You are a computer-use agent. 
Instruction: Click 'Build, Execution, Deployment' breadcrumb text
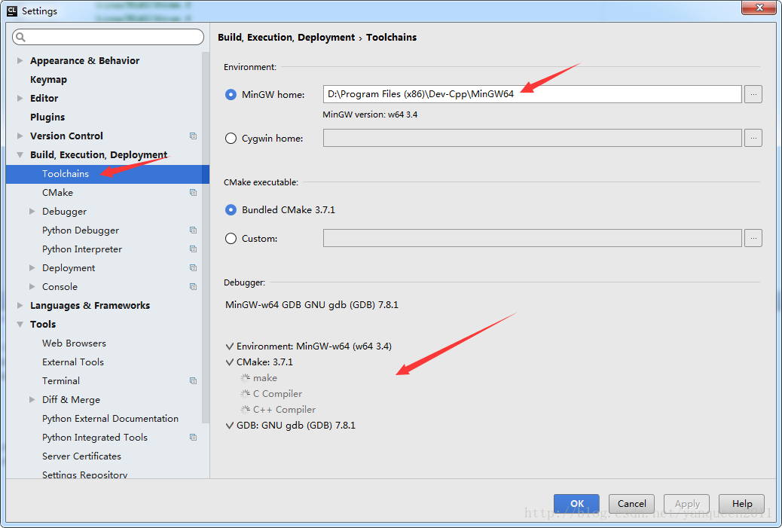tap(286, 38)
